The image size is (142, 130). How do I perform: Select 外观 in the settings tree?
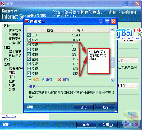(x=12, y=90)
